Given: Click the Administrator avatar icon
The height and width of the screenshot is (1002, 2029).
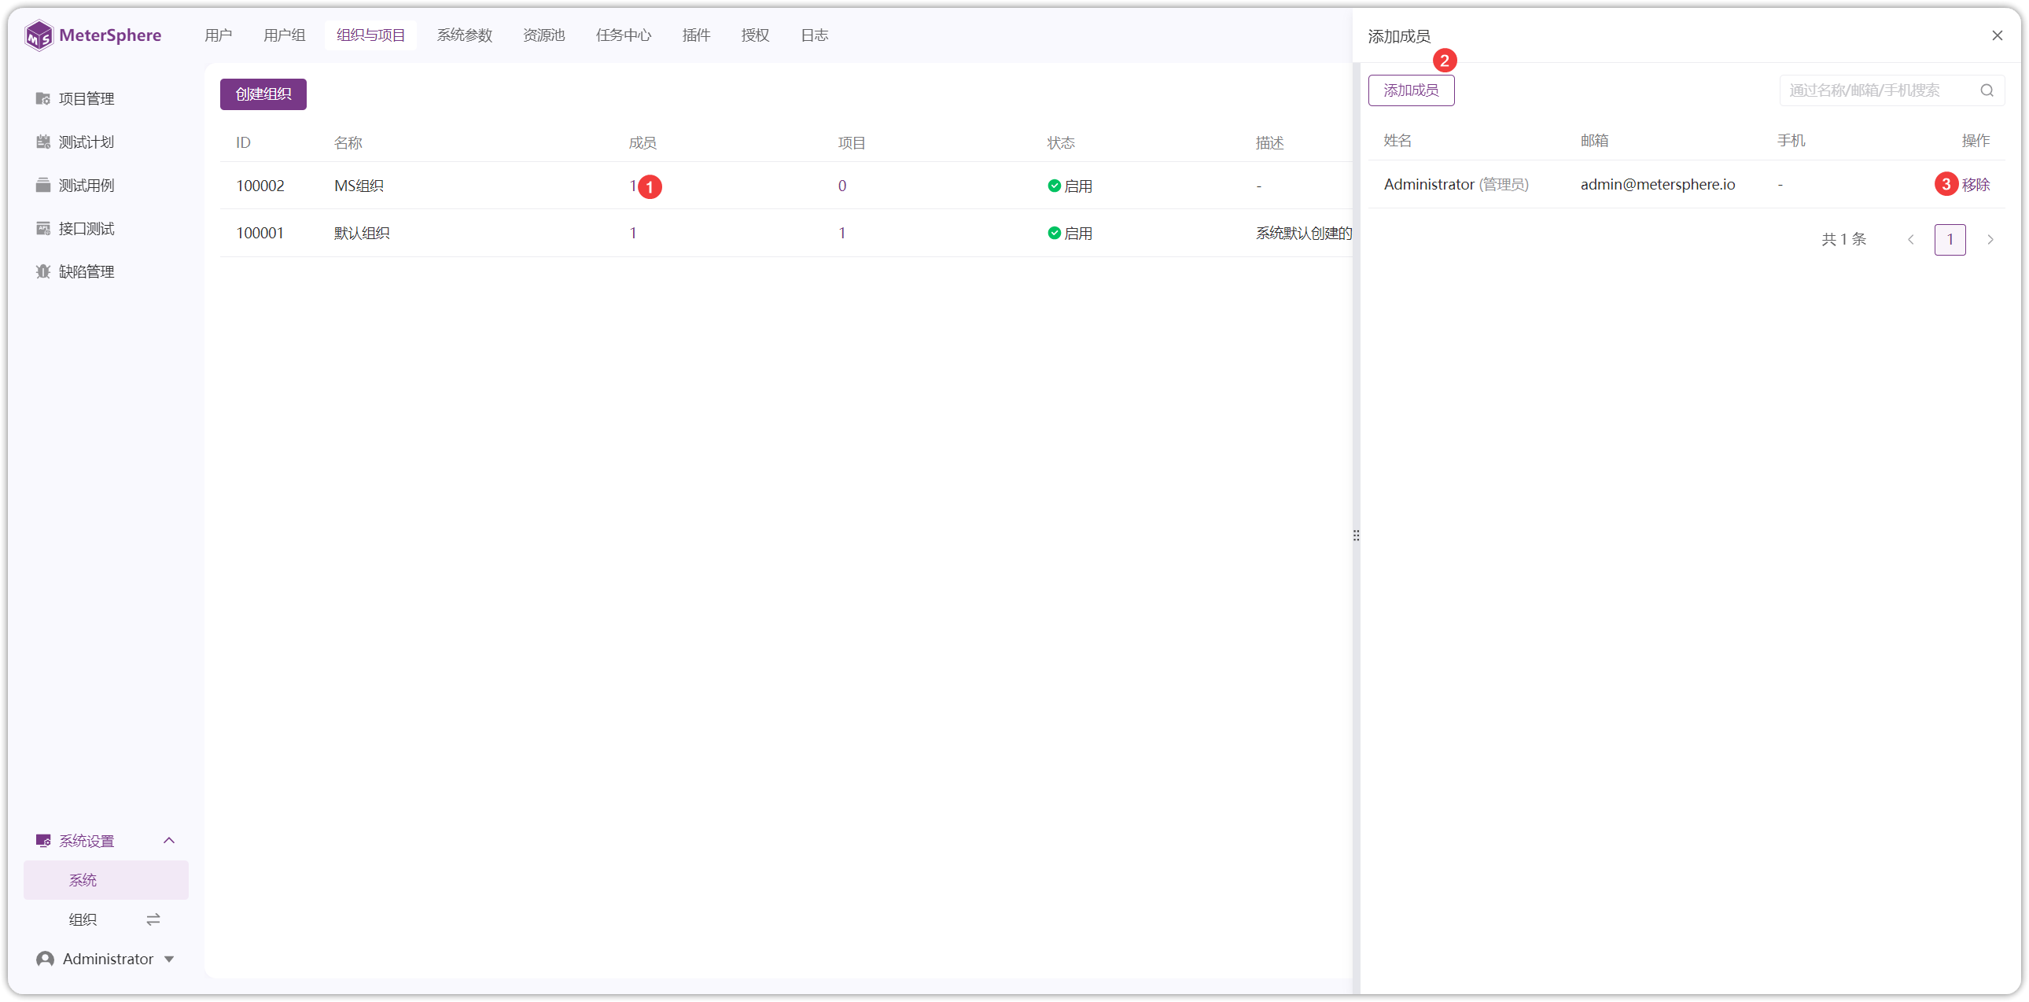Looking at the screenshot, I should pos(45,959).
